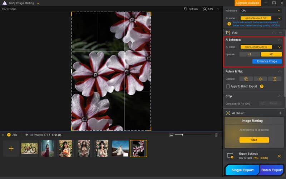The width and height of the screenshot is (286, 179).
Task: Click the 667 x 1000 dimension label
Action: (x=9, y=9)
